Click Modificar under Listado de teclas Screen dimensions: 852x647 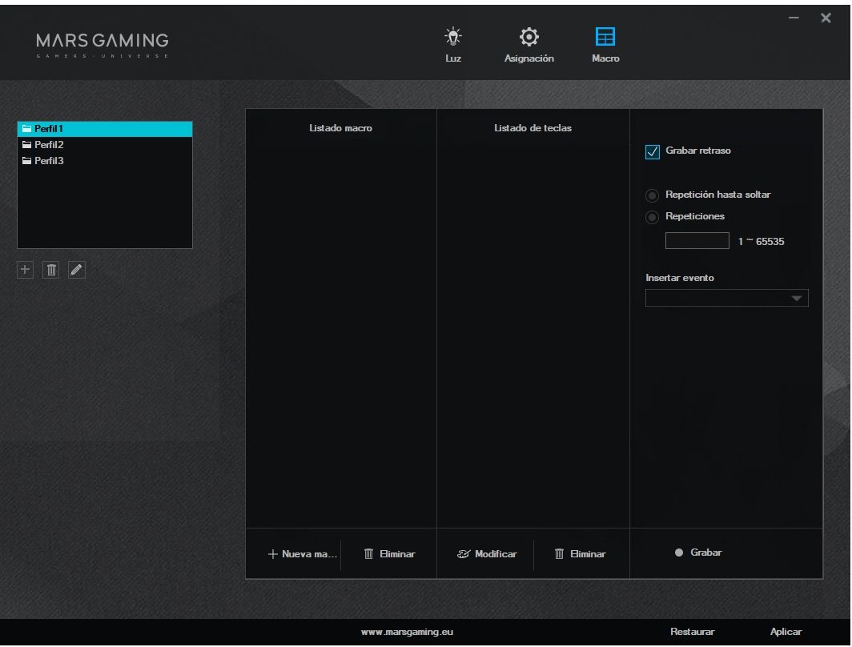pos(487,554)
